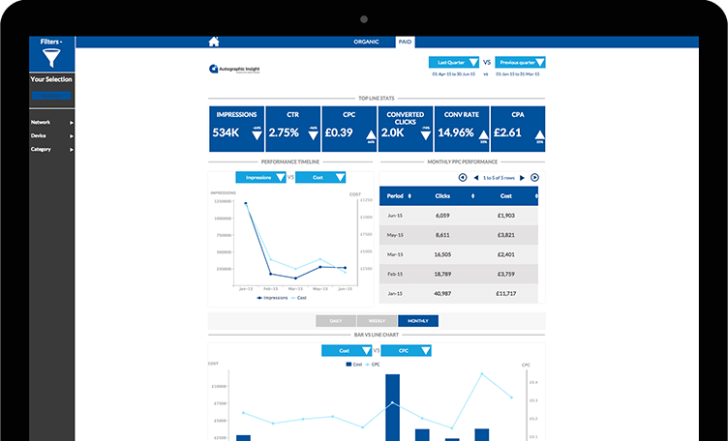Select the Daily interval toggle

(x=336, y=321)
